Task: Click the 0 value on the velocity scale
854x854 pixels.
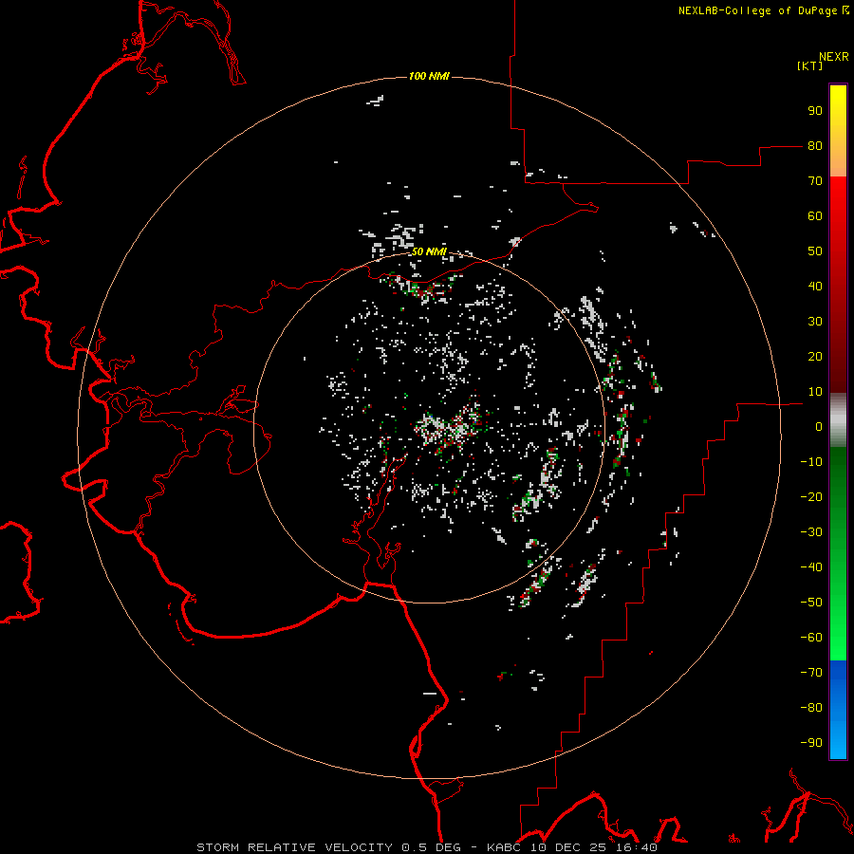Action: pos(819,427)
